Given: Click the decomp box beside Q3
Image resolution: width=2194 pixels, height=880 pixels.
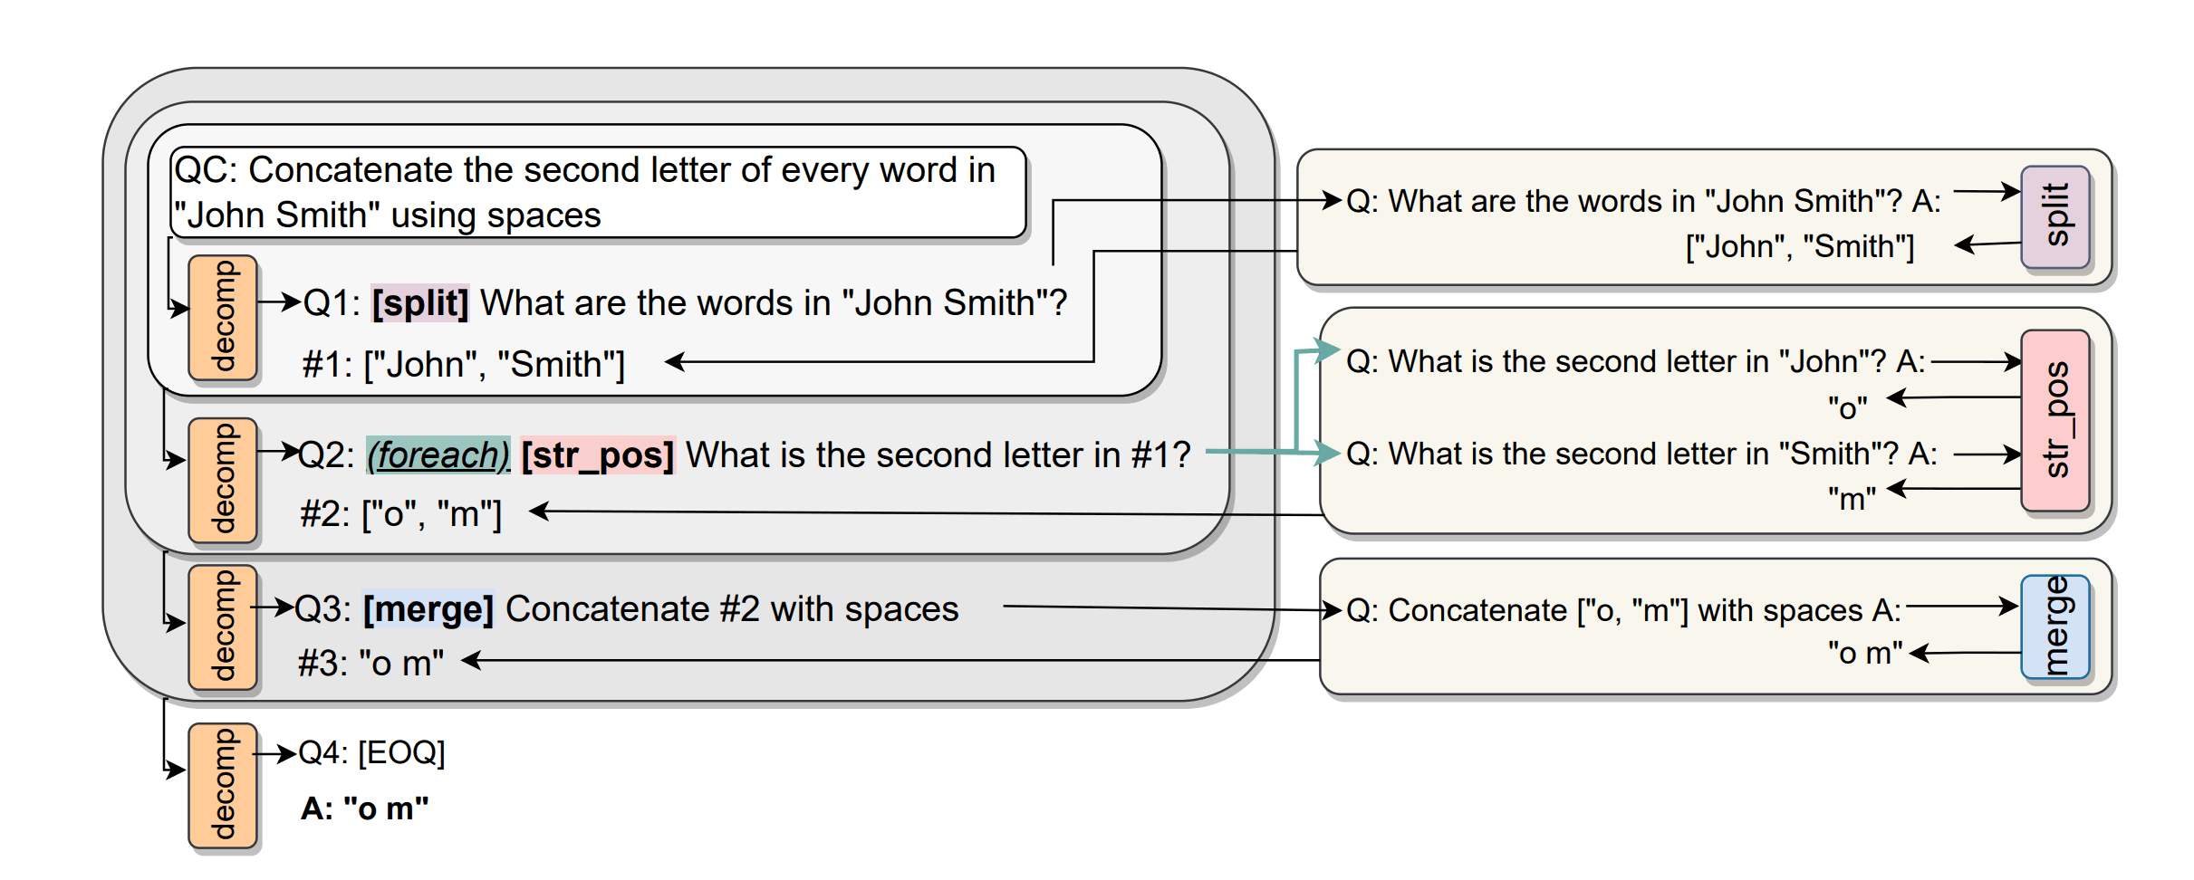Looking at the screenshot, I should coord(223,627).
